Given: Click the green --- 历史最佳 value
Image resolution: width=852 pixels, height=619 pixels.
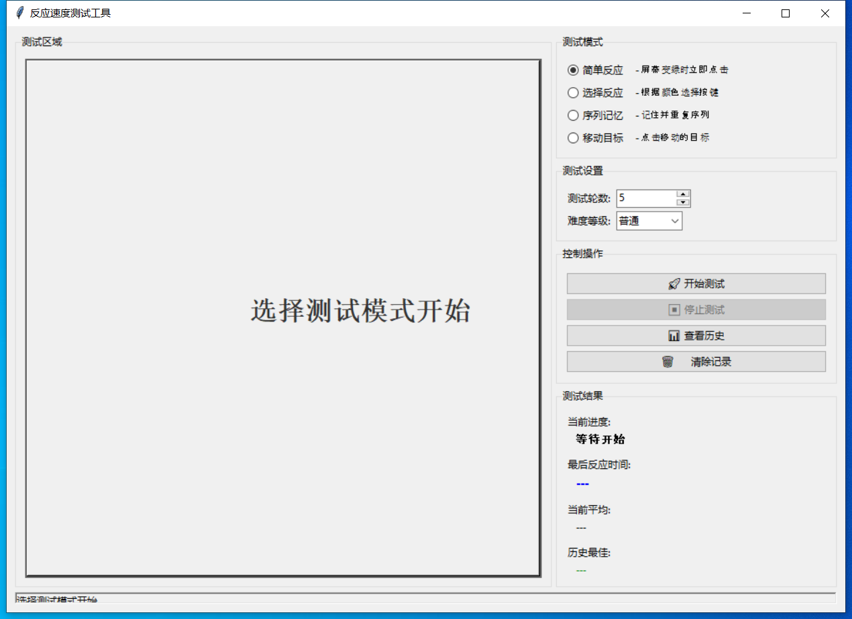Looking at the screenshot, I should [581, 570].
